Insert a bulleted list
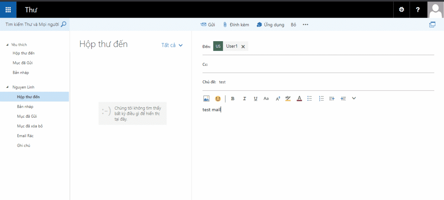The height and width of the screenshot is (200, 444). pyautogui.click(x=310, y=99)
